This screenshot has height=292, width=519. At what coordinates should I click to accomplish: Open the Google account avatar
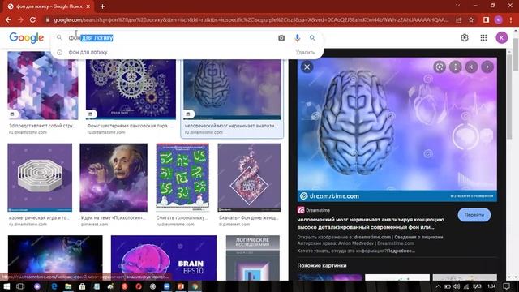[501, 38]
